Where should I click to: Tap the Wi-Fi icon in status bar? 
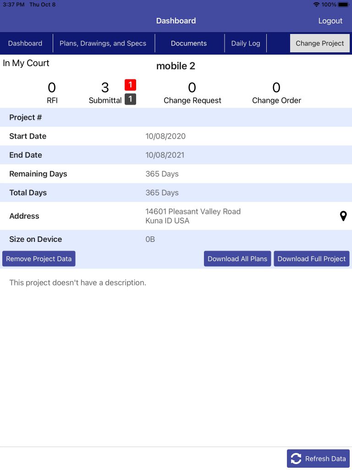[316, 5]
